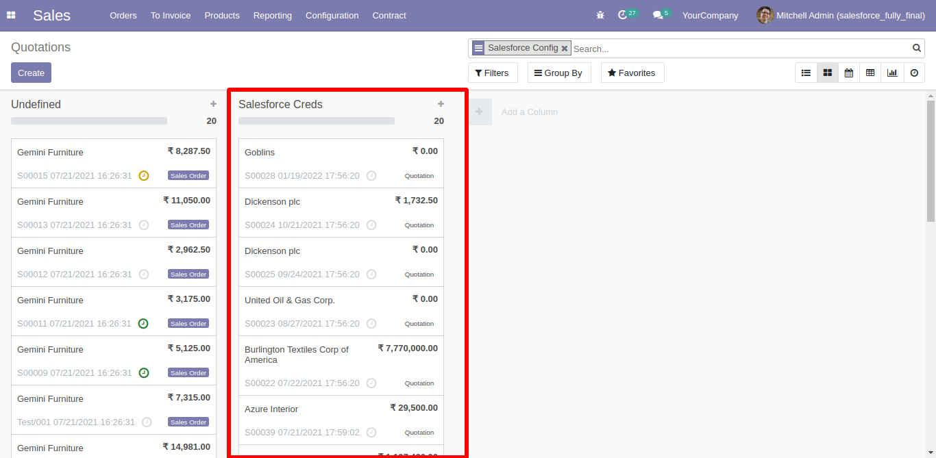Click ₹ 3,175.00 amount on S00011 card
This screenshot has height=458, width=936.
click(x=189, y=298)
